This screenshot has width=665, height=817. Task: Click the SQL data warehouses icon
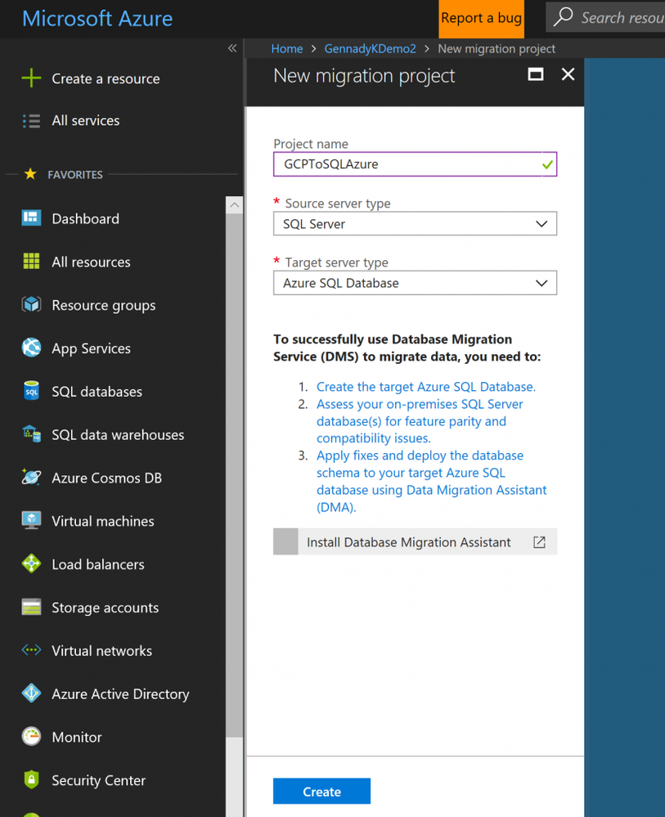click(x=31, y=434)
